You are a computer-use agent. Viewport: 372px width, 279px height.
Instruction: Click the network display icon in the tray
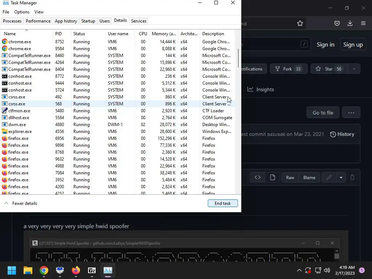tap(318, 270)
